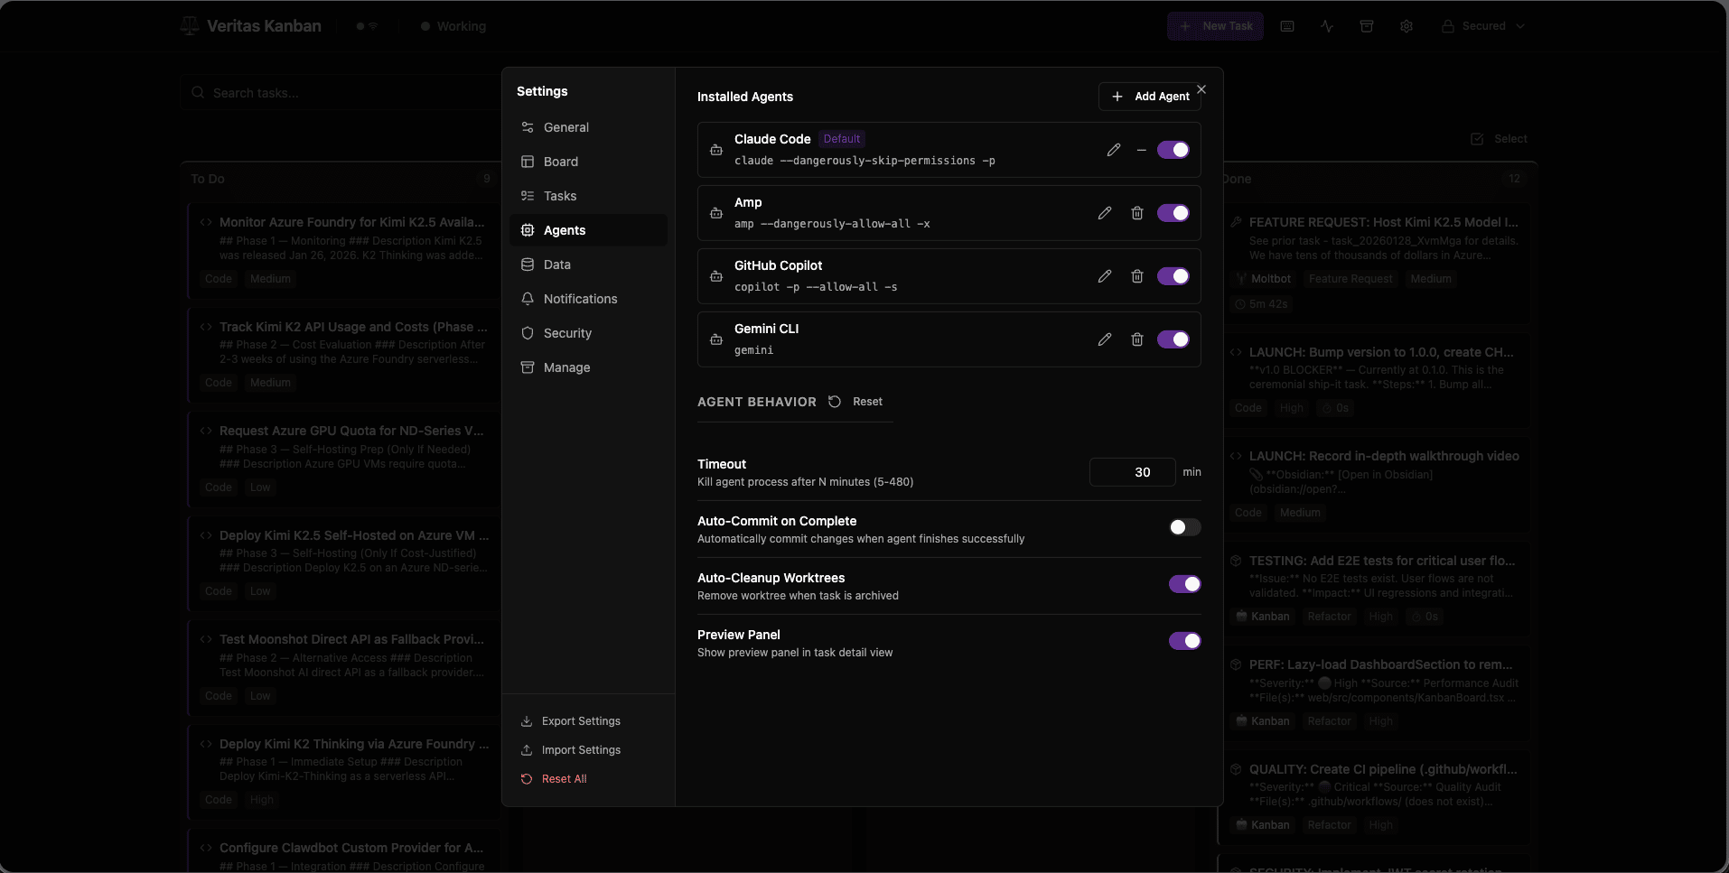This screenshot has width=1729, height=873.
Task: Delete the Gemini CLI agent
Action: coord(1136,339)
